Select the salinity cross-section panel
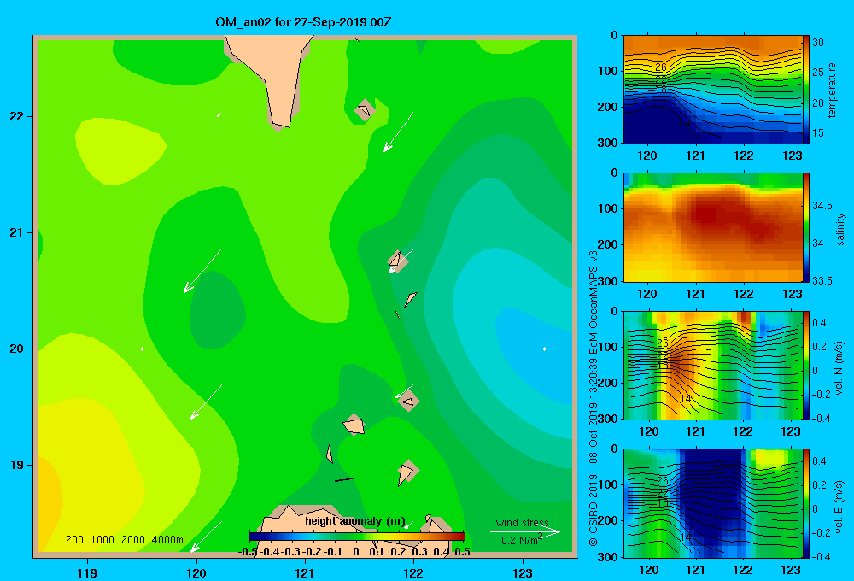854x581 pixels. pyautogui.click(x=712, y=227)
